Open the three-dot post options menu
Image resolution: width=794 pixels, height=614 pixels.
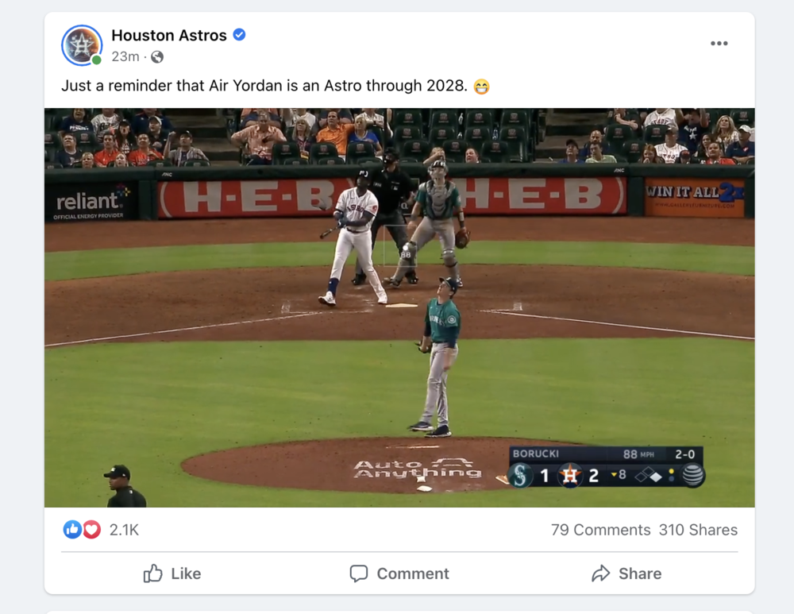pyautogui.click(x=719, y=44)
